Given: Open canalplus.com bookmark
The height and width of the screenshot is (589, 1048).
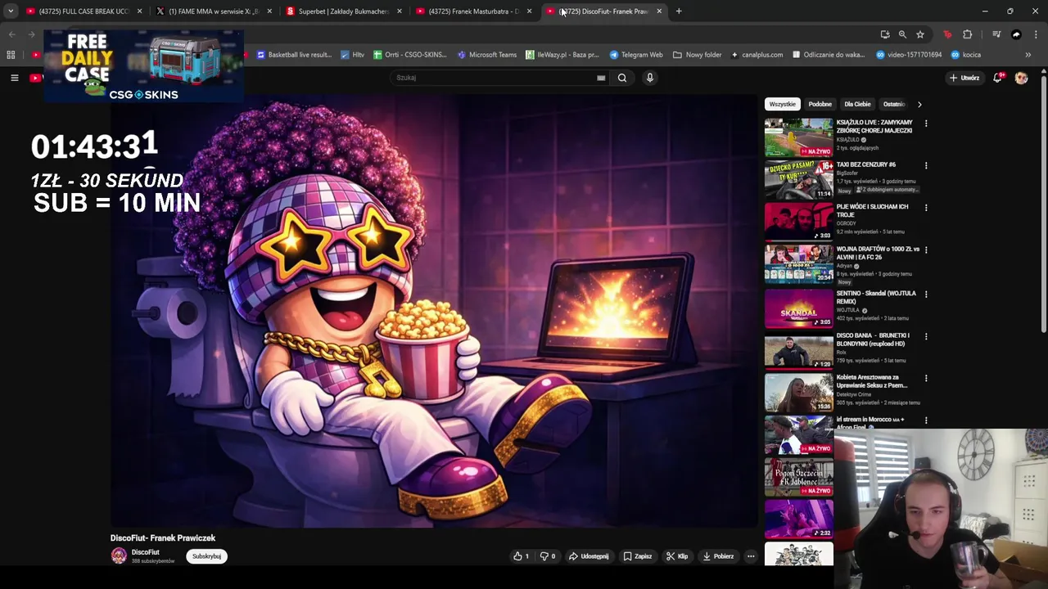Looking at the screenshot, I should click(757, 55).
